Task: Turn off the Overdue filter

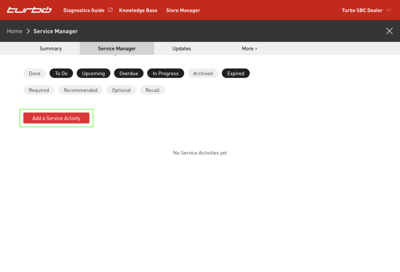Action: pos(129,73)
